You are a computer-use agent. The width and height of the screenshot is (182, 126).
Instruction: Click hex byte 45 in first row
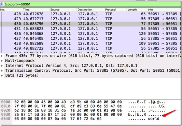coord(43,102)
